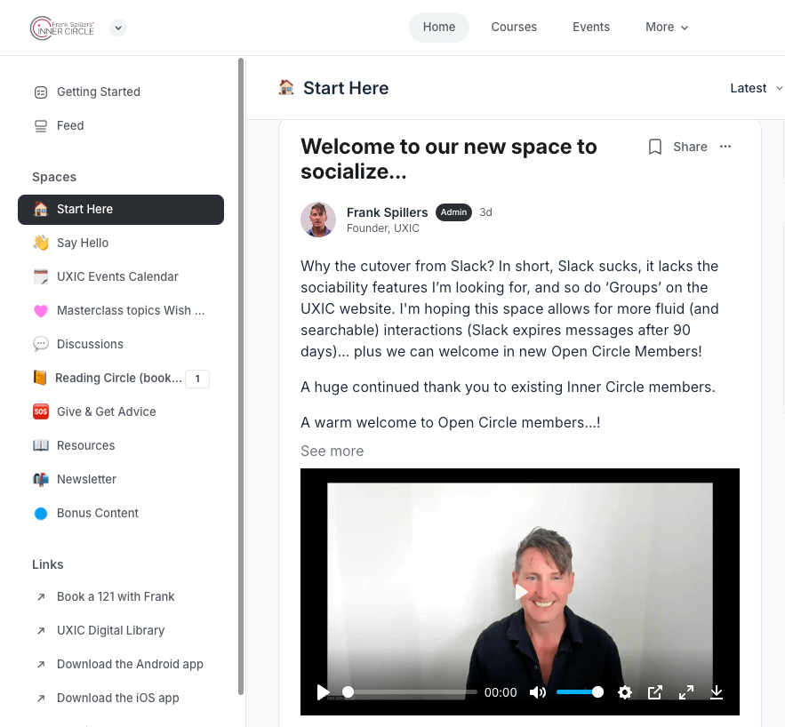Viewport: 785px width, 727px height.
Task: Open the Latest sort dropdown
Action: point(755,88)
